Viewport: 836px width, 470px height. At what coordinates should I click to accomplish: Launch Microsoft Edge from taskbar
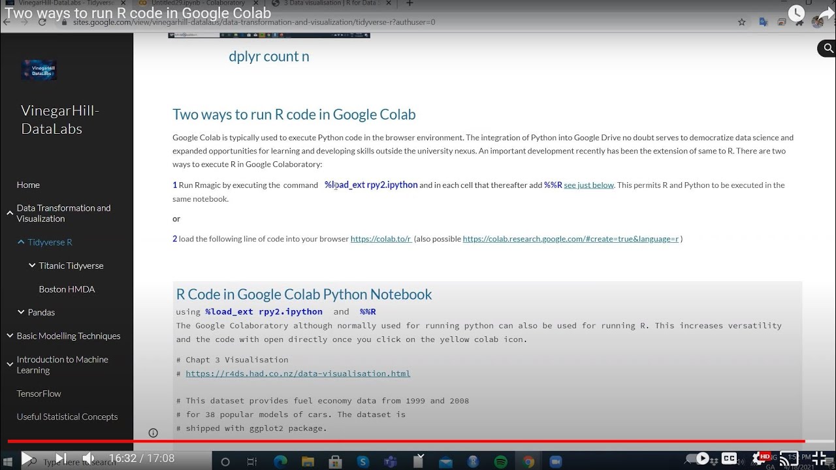[280, 462]
